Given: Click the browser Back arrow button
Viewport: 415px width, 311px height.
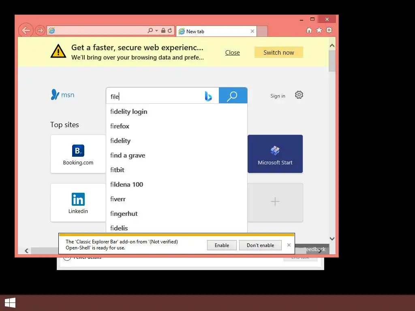Looking at the screenshot, I should point(26,30).
